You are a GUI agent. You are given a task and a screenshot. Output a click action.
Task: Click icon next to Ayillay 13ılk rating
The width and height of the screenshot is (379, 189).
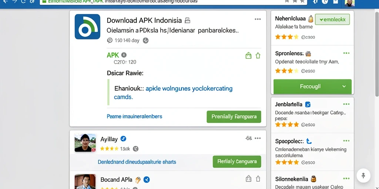(135, 149)
